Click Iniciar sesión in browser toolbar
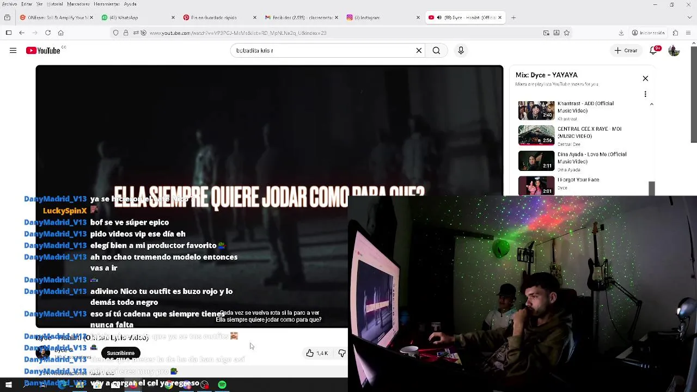Viewport: 697px width, 392px height. 649,33
